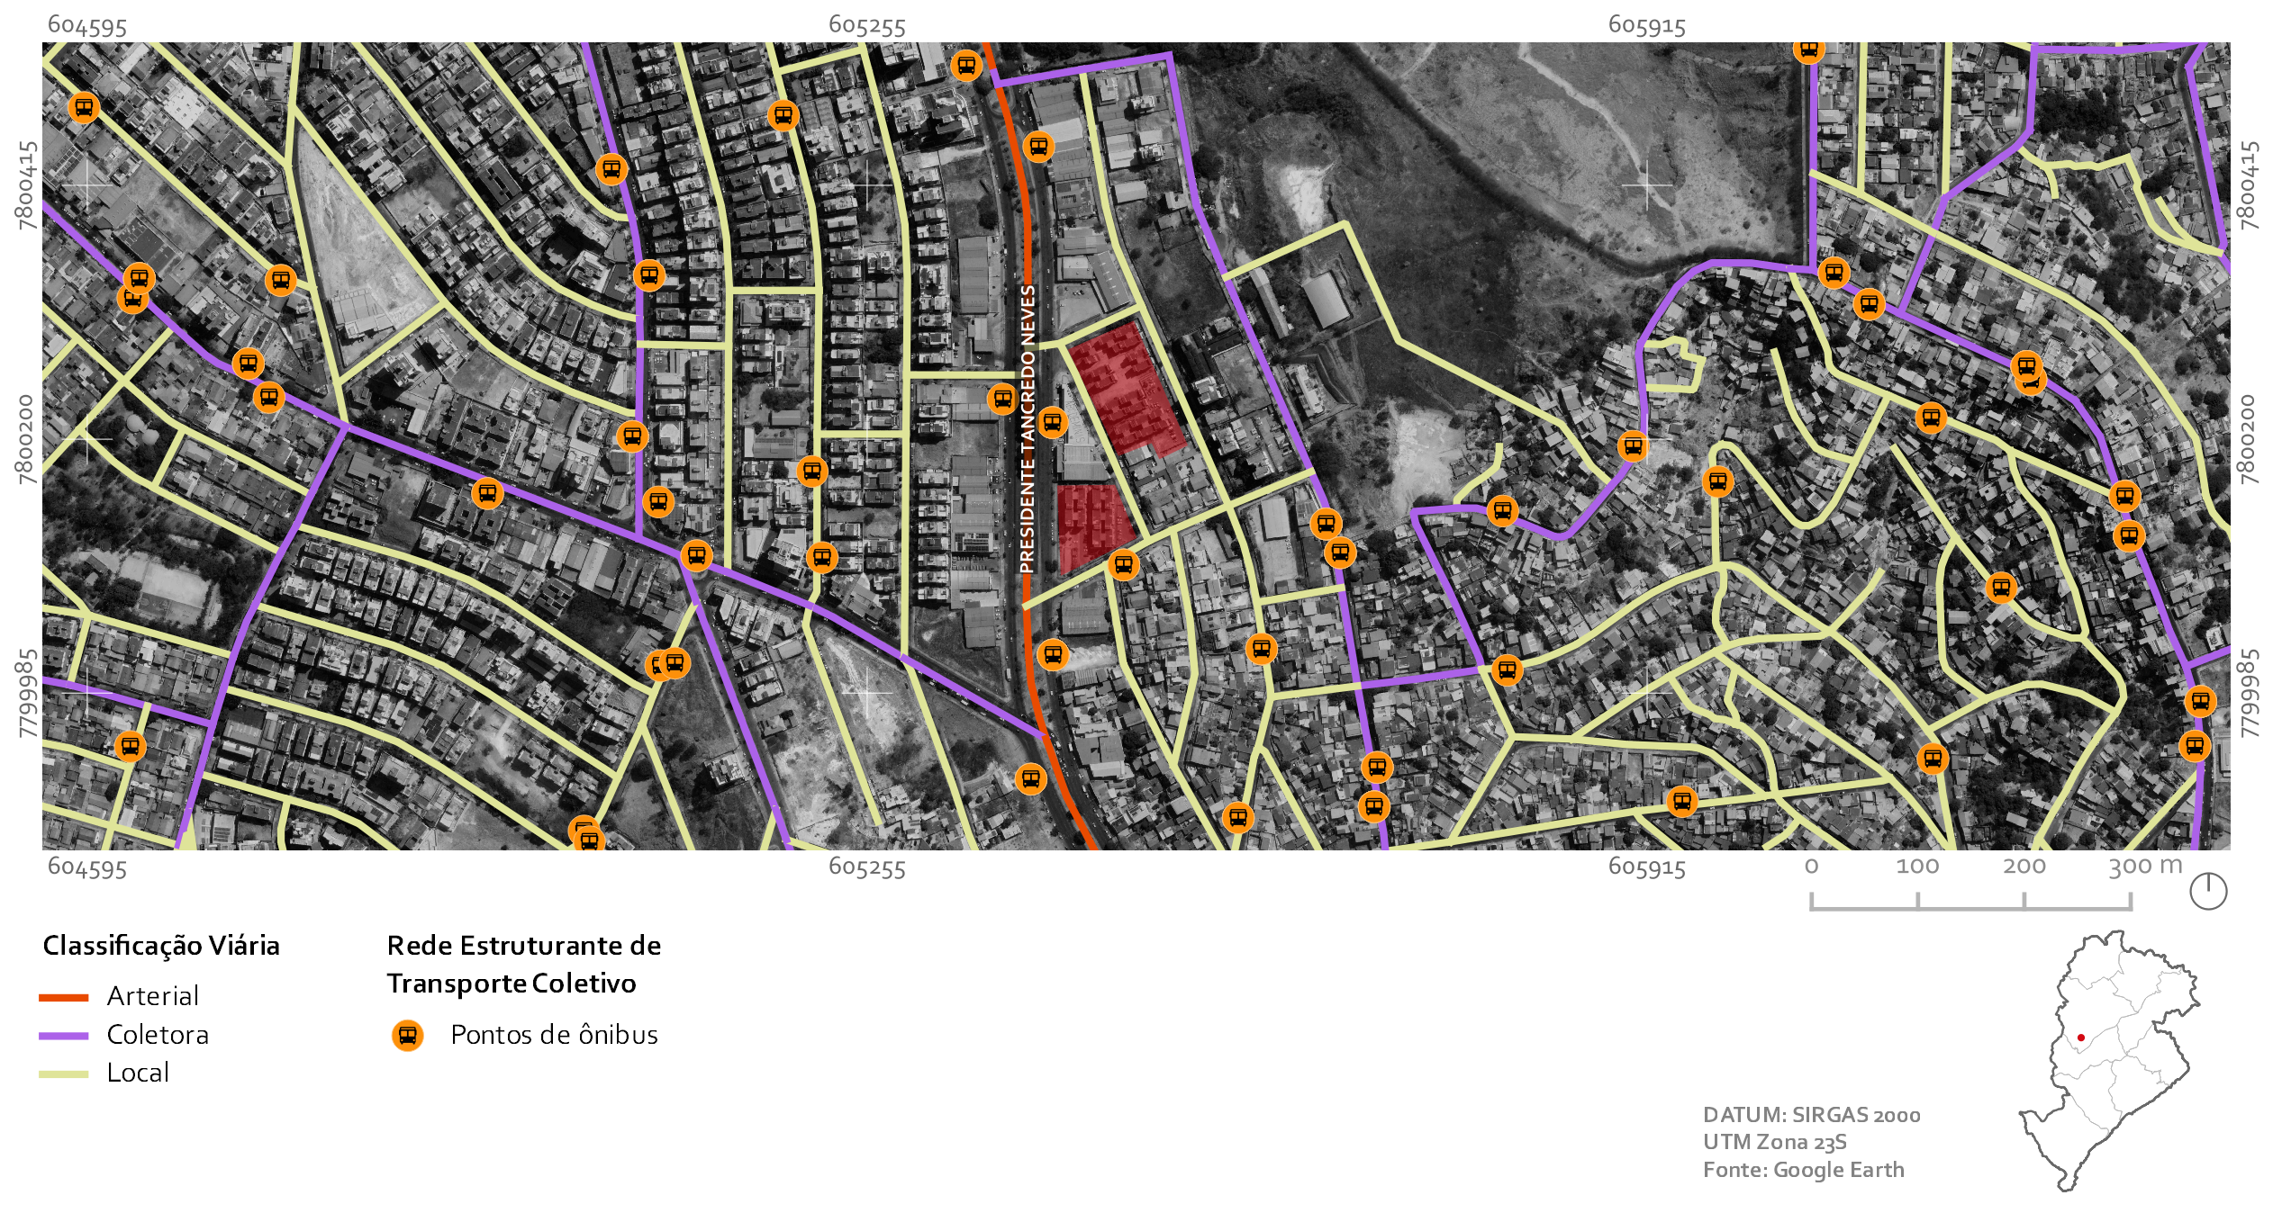Click the purple Coletora line swatch
Image resolution: width=2273 pixels, height=1213 pixels.
(x=64, y=1036)
